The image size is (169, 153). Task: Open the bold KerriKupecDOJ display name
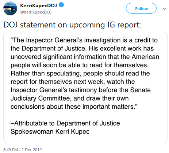[38, 5]
